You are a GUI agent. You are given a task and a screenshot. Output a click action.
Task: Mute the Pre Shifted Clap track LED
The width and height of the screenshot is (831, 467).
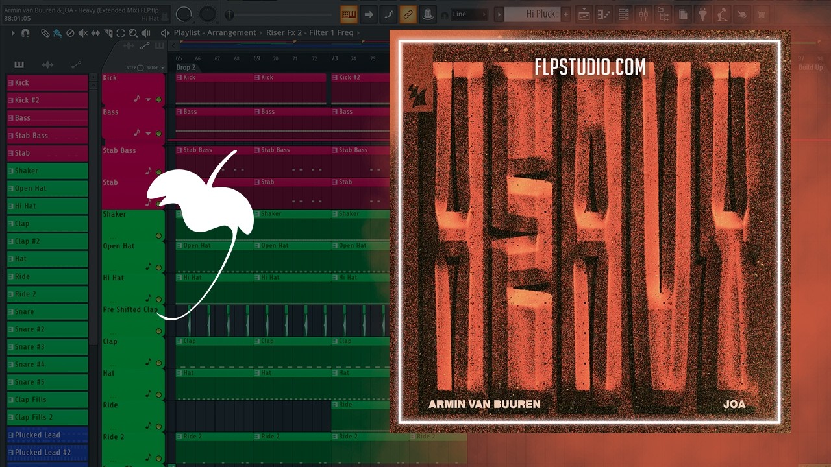point(158,331)
